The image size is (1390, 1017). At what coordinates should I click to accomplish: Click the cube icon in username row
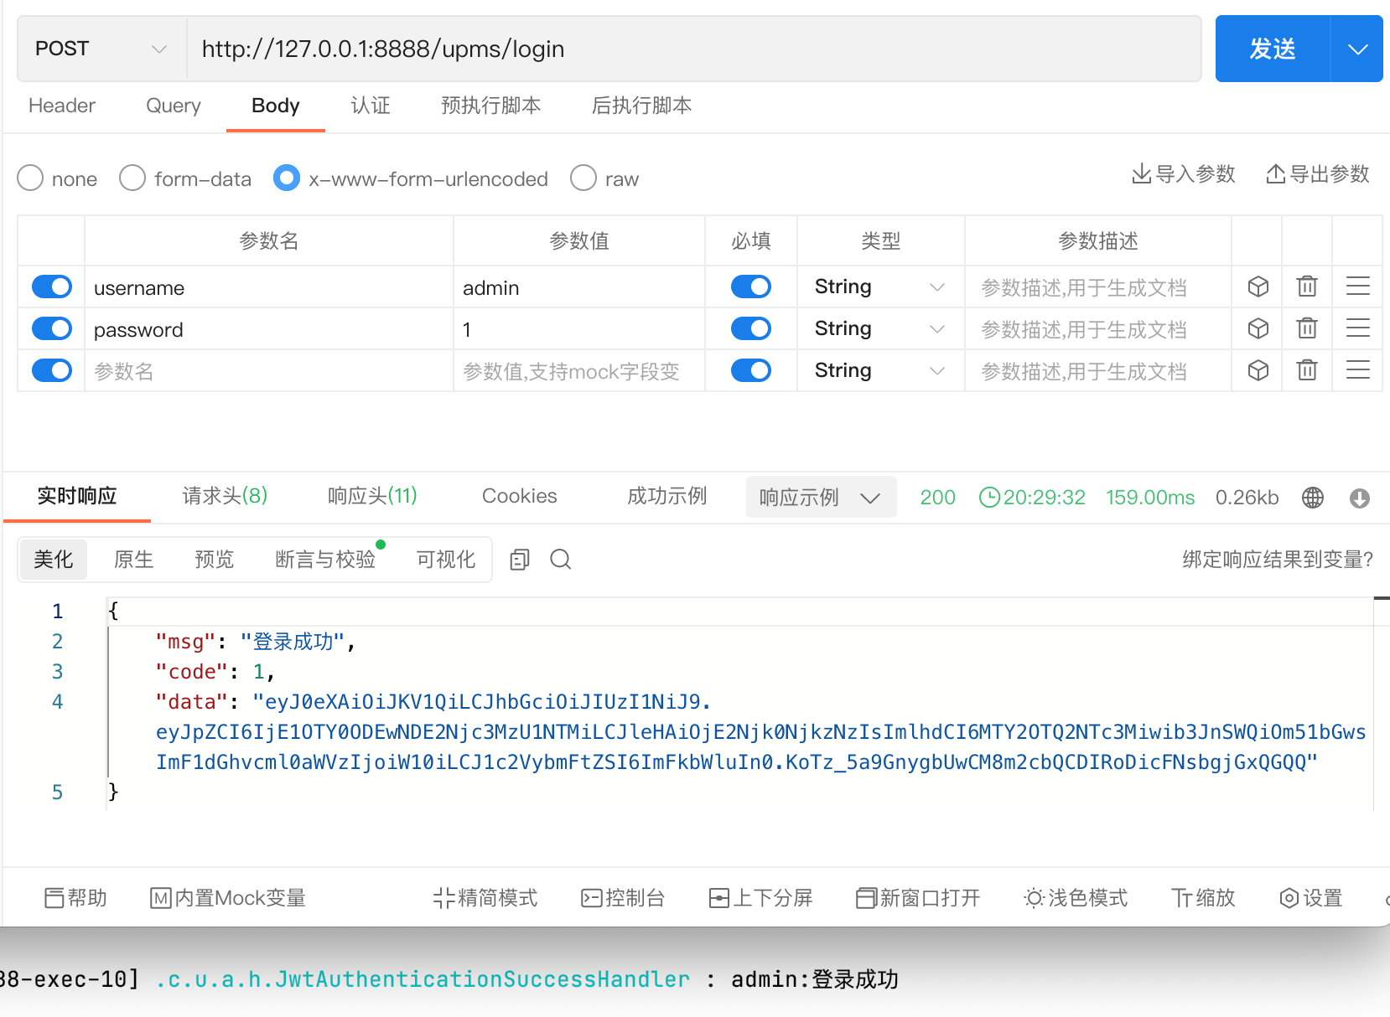tap(1258, 287)
